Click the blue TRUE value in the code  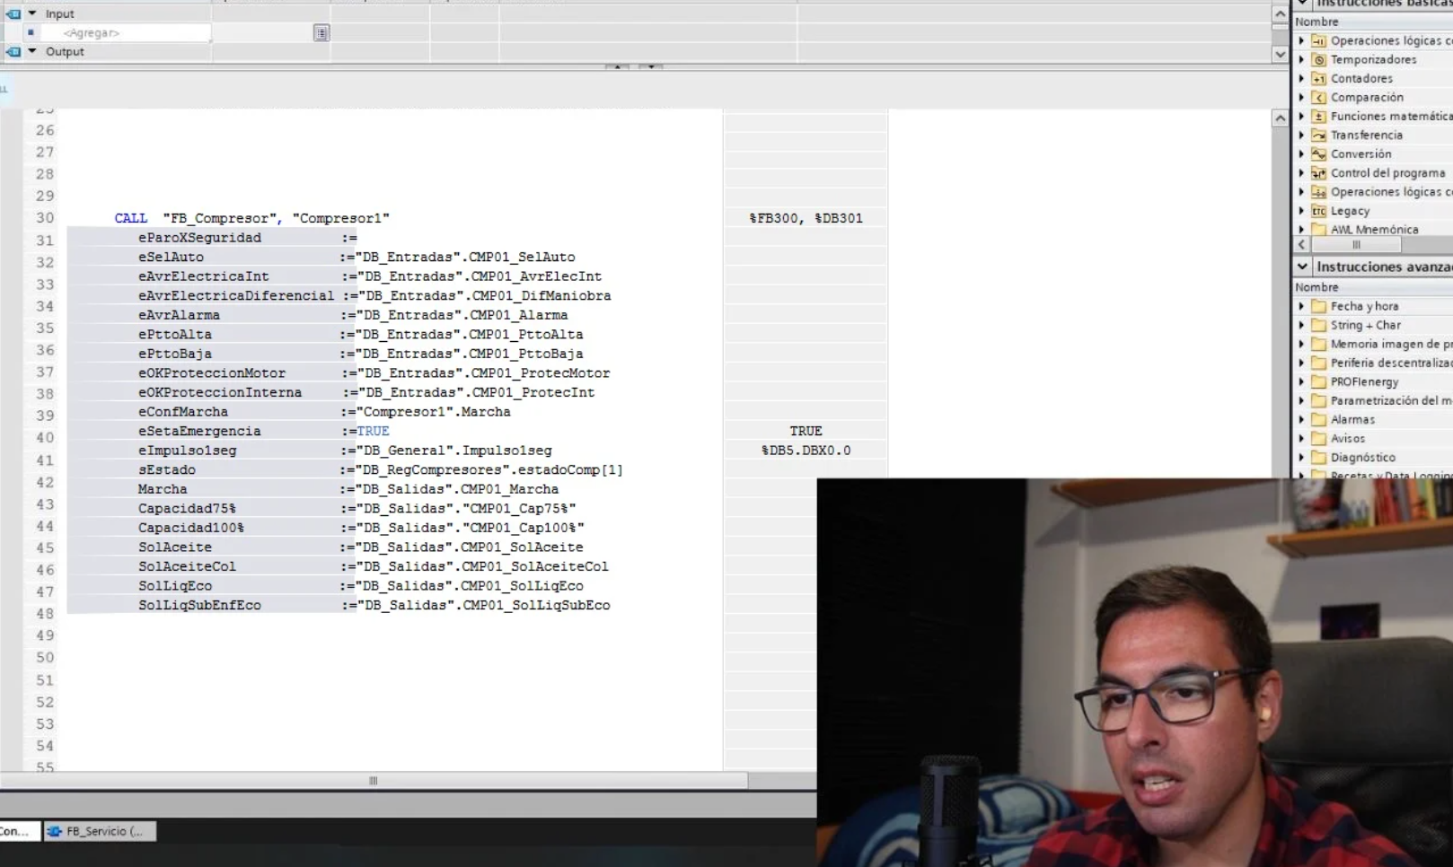click(x=374, y=431)
